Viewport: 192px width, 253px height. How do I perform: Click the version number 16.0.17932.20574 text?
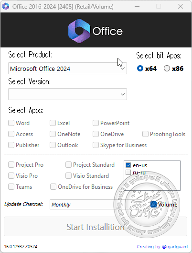point(21,247)
